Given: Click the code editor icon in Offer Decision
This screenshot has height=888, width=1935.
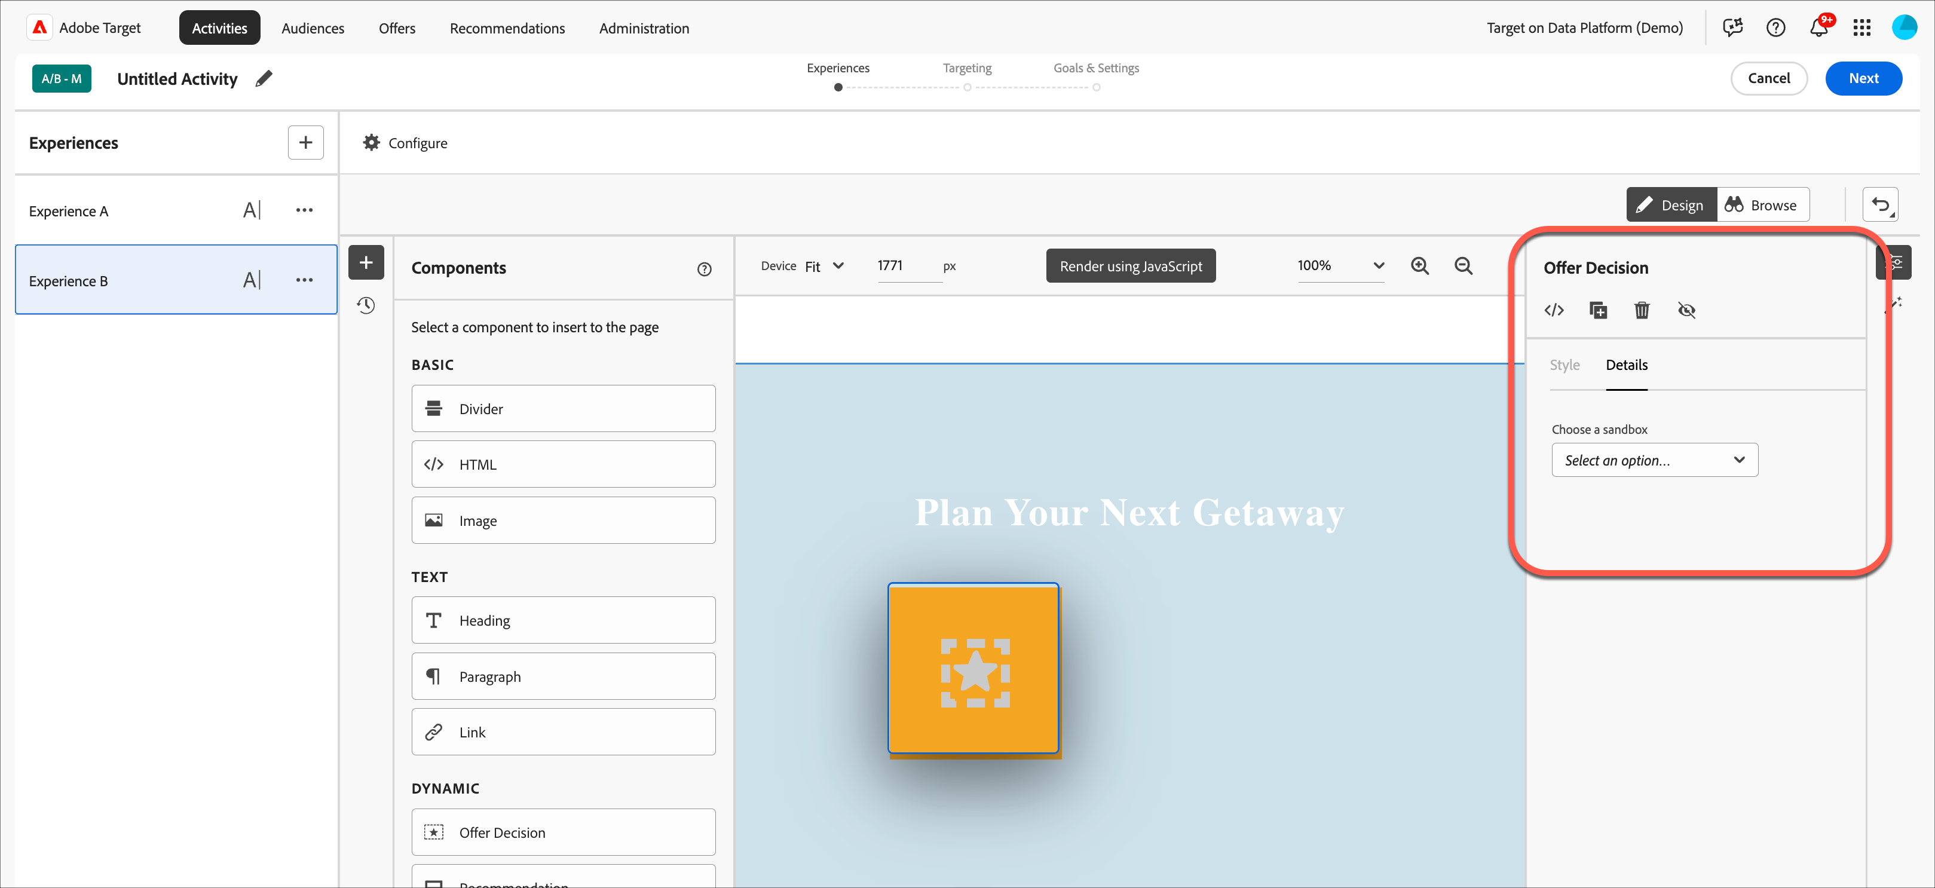Looking at the screenshot, I should click(1553, 310).
